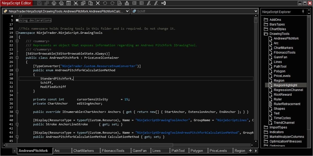Click the Print icon
The height and width of the screenshot is (156, 313).
tap(54, 3)
